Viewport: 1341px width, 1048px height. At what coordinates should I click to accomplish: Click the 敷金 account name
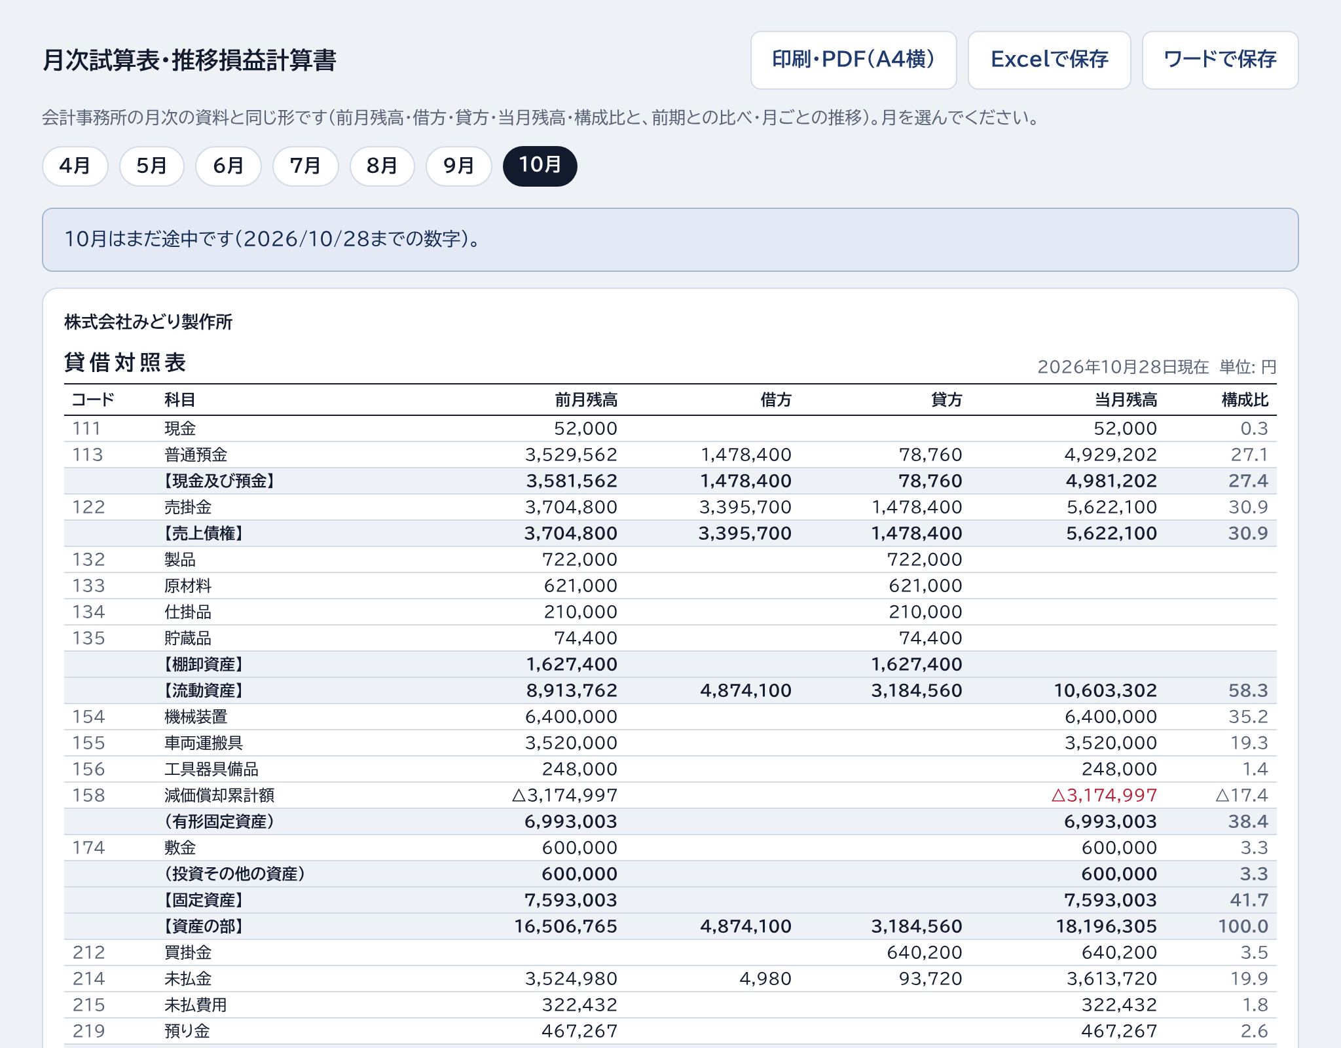pos(180,848)
